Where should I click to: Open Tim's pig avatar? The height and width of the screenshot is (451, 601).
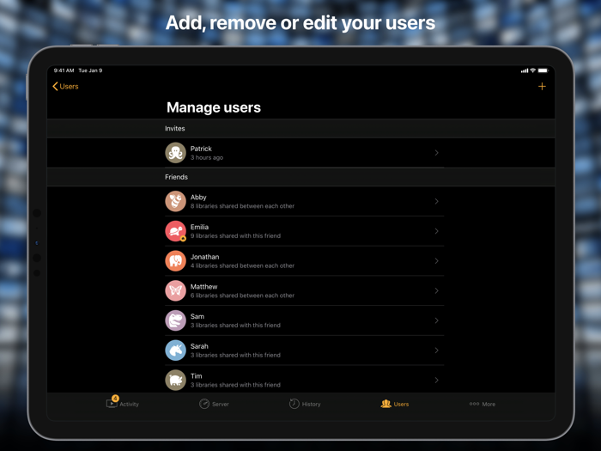pyautogui.click(x=175, y=380)
